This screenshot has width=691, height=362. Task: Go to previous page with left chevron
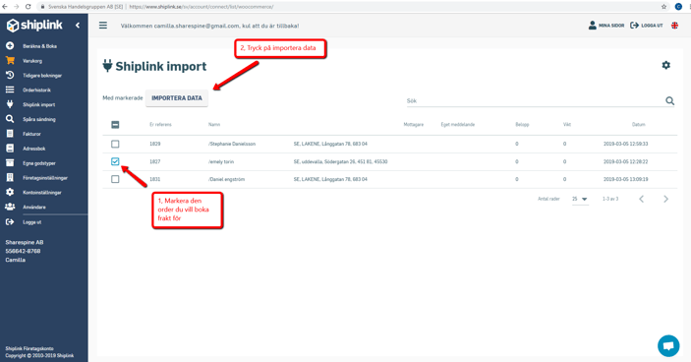[642, 200]
